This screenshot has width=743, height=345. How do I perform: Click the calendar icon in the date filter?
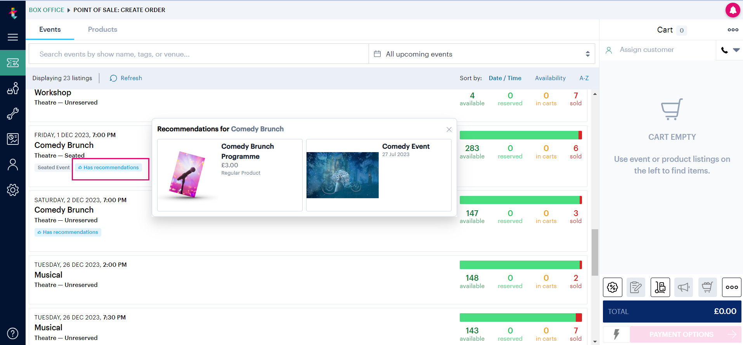tap(377, 54)
